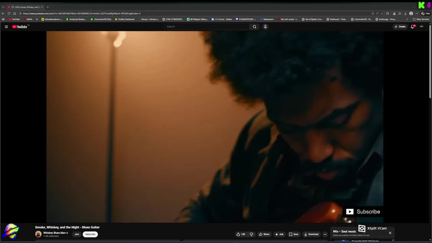Subscribe to Whiskey Blues Man

(x=90, y=234)
